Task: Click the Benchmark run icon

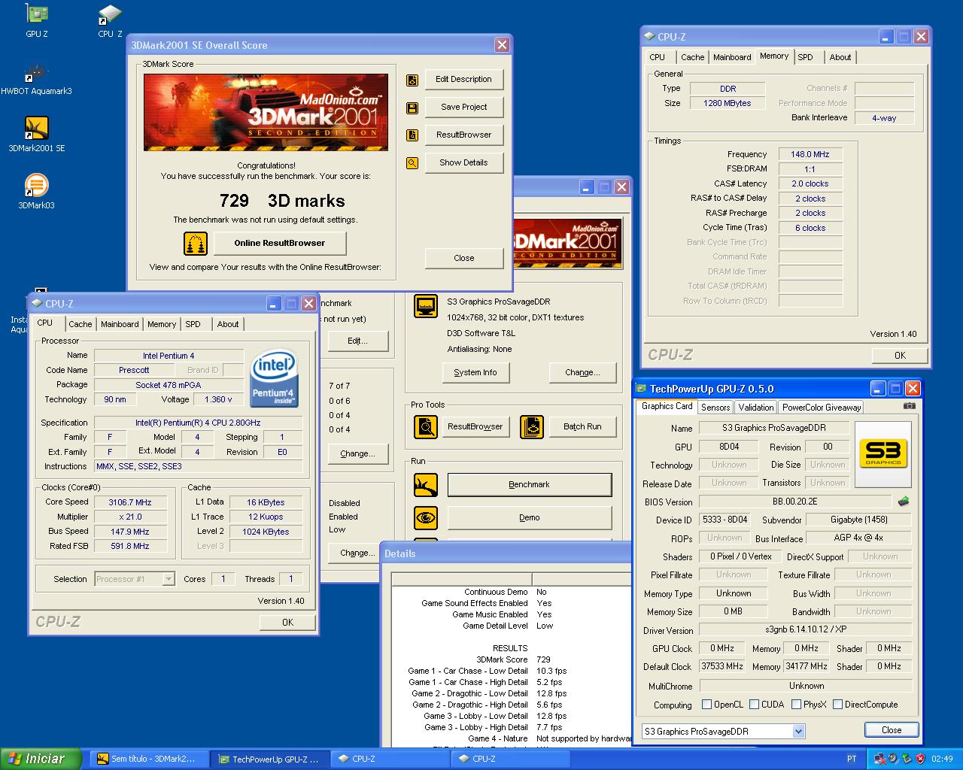Action: [426, 485]
